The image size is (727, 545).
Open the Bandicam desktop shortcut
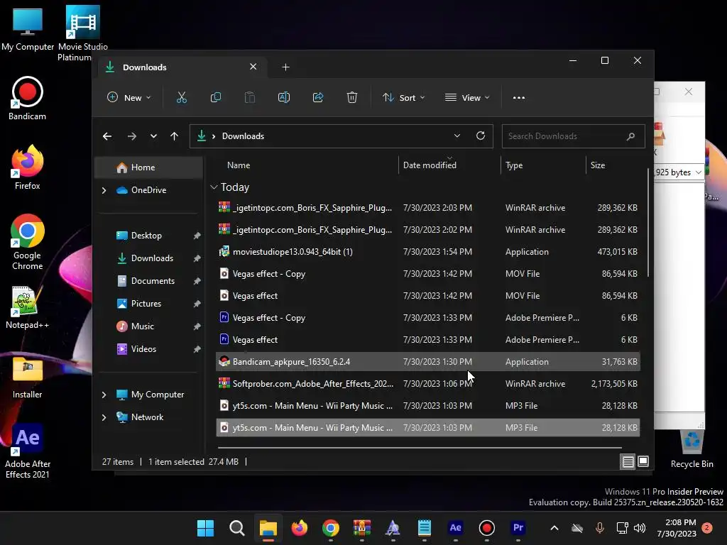[28, 98]
